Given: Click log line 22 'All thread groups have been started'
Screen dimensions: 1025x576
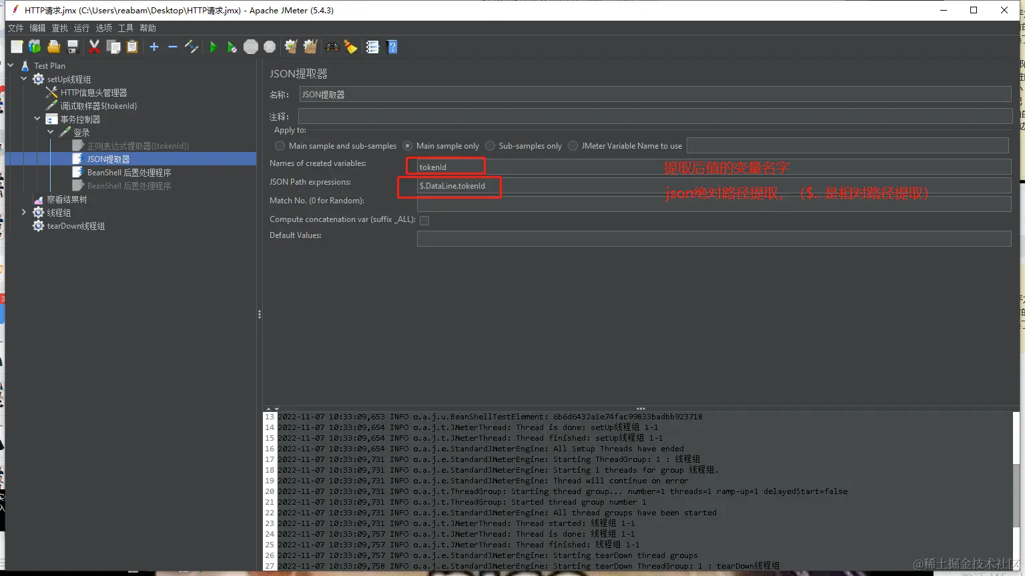Looking at the screenshot, I should [x=497, y=513].
